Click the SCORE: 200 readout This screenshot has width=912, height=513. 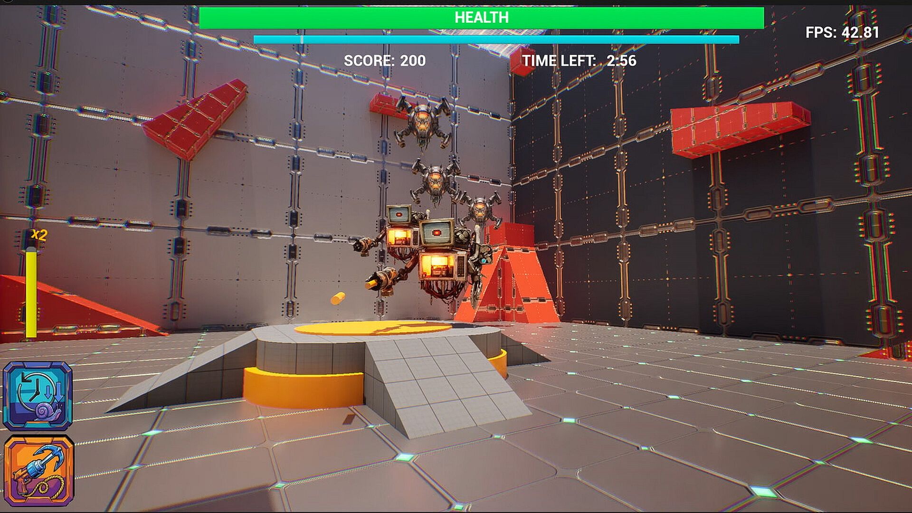pos(385,61)
